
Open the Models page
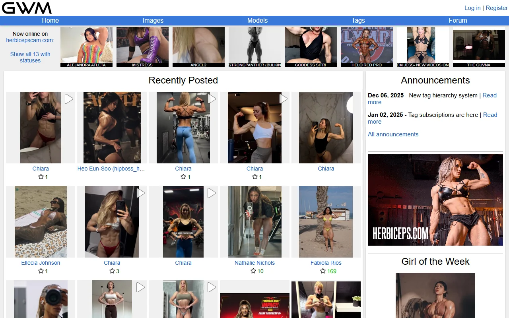pos(257,20)
